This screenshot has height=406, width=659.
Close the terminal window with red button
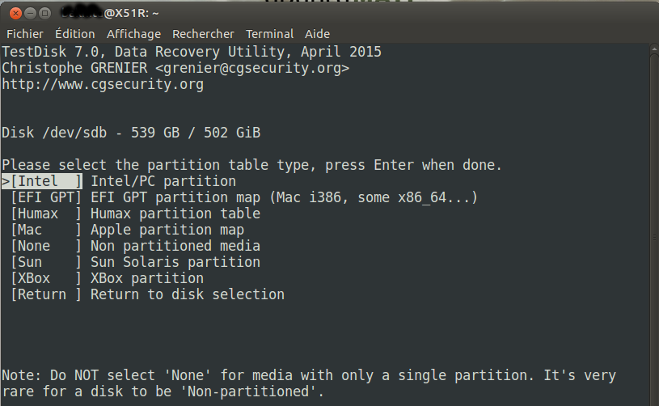coord(15,14)
